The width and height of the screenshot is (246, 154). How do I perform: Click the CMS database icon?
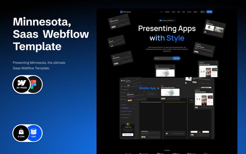(34, 132)
